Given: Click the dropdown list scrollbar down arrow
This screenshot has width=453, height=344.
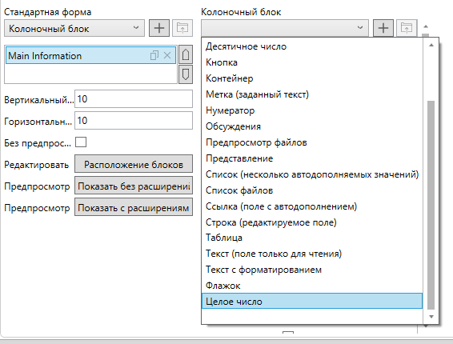Looking at the screenshot, I should pos(431,317).
